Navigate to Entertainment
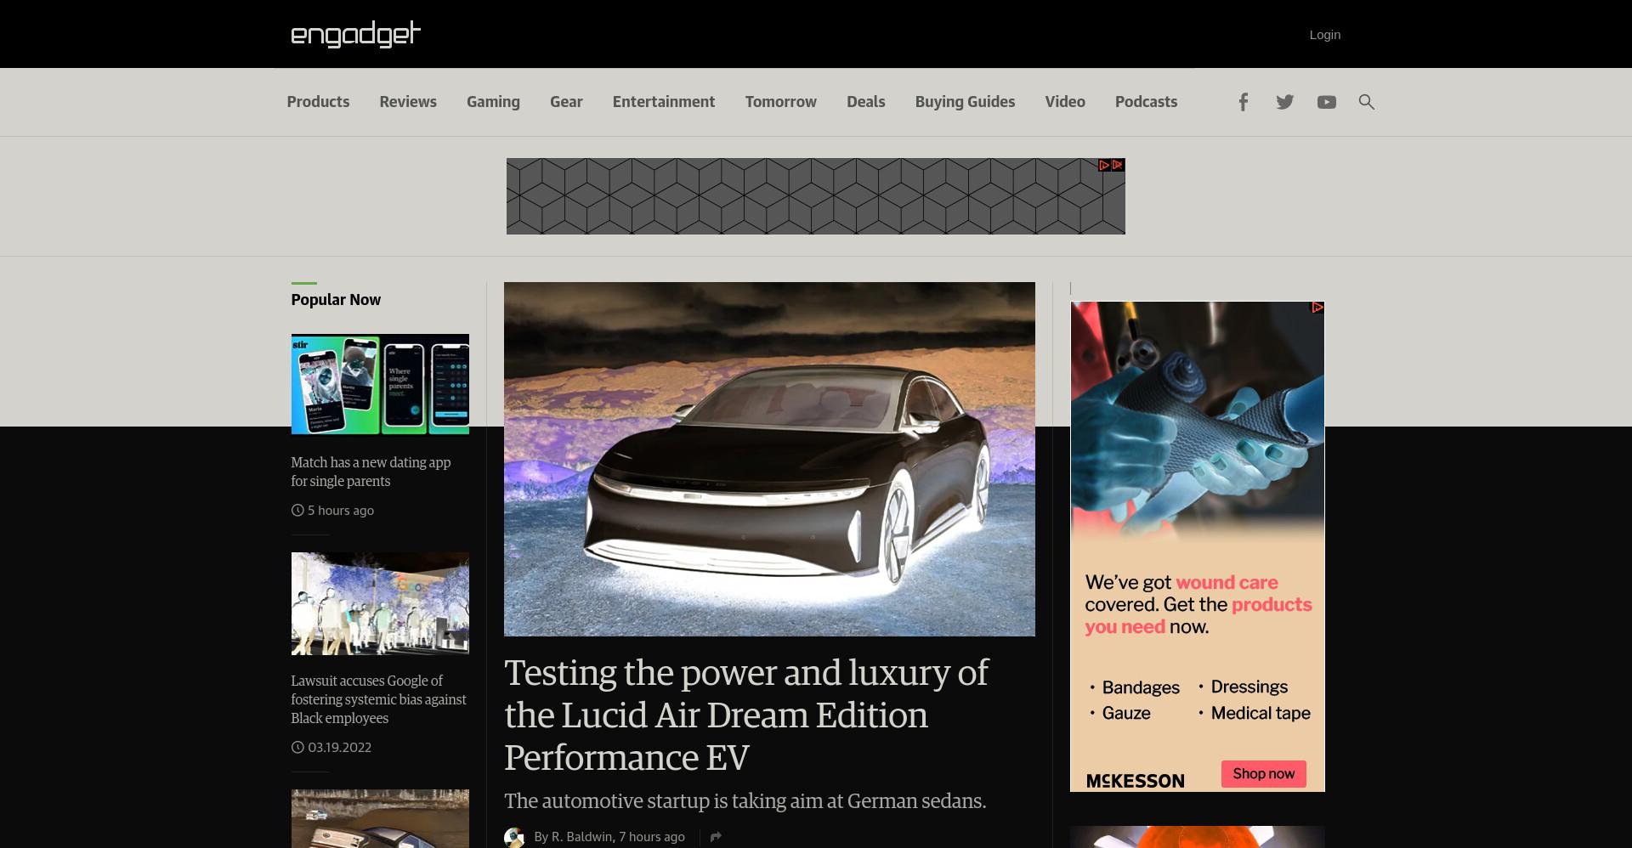Viewport: 1632px width, 848px height. tap(664, 102)
